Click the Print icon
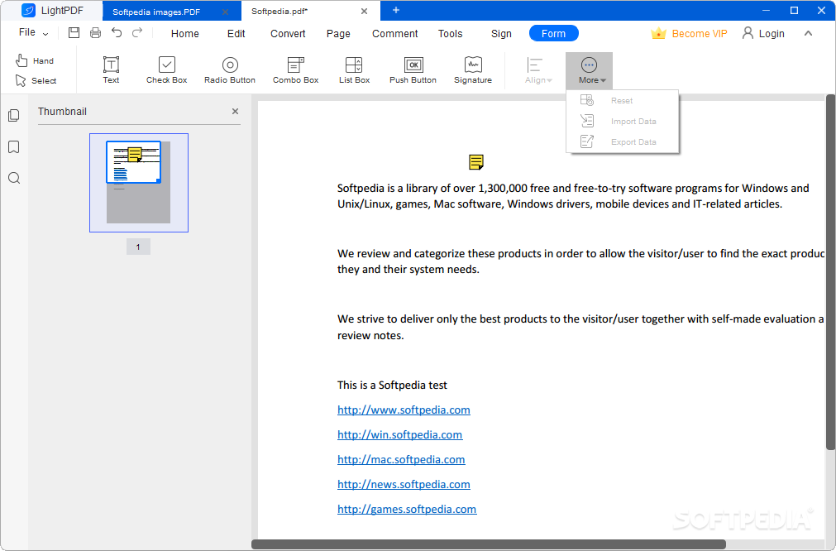The image size is (836, 551). [x=95, y=33]
